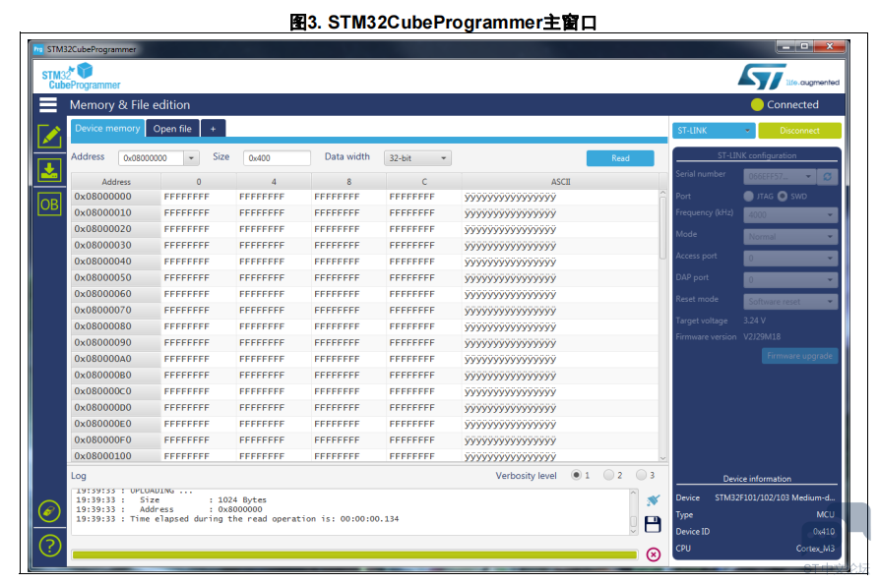
Task: Set verbosity level to 1
Action: click(x=576, y=475)
